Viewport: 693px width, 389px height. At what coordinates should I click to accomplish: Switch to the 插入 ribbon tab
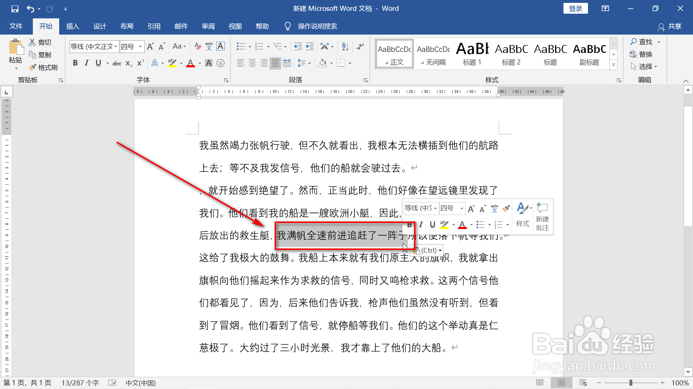click(72, 26)
